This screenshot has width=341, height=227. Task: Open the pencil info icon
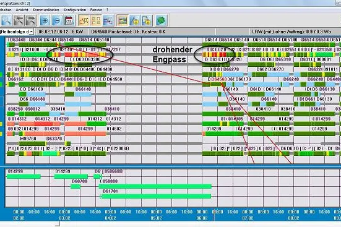tap(135, 20)
